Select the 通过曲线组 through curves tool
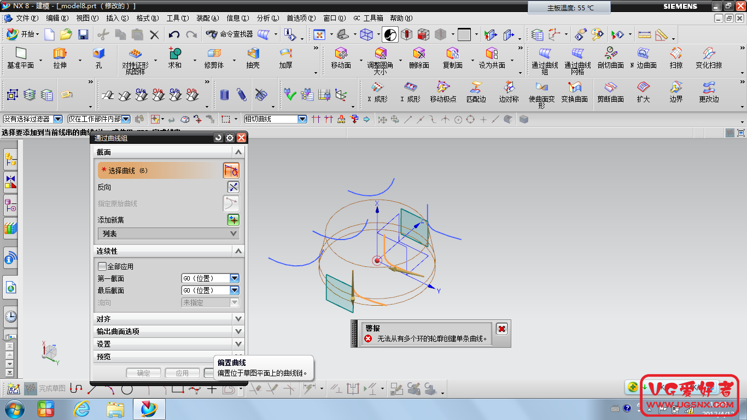This screenshot has height=420, width=747. (545, 61)
